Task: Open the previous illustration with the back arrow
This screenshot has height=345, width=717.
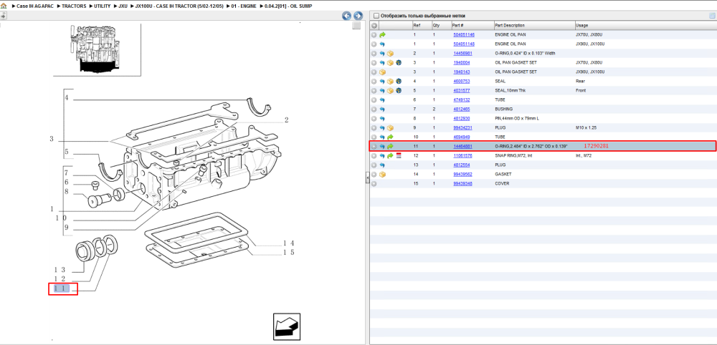Action: [x=346, y=16]
